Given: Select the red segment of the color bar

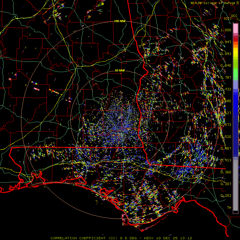Looking at the screenshot, I should tap(235, 40).
